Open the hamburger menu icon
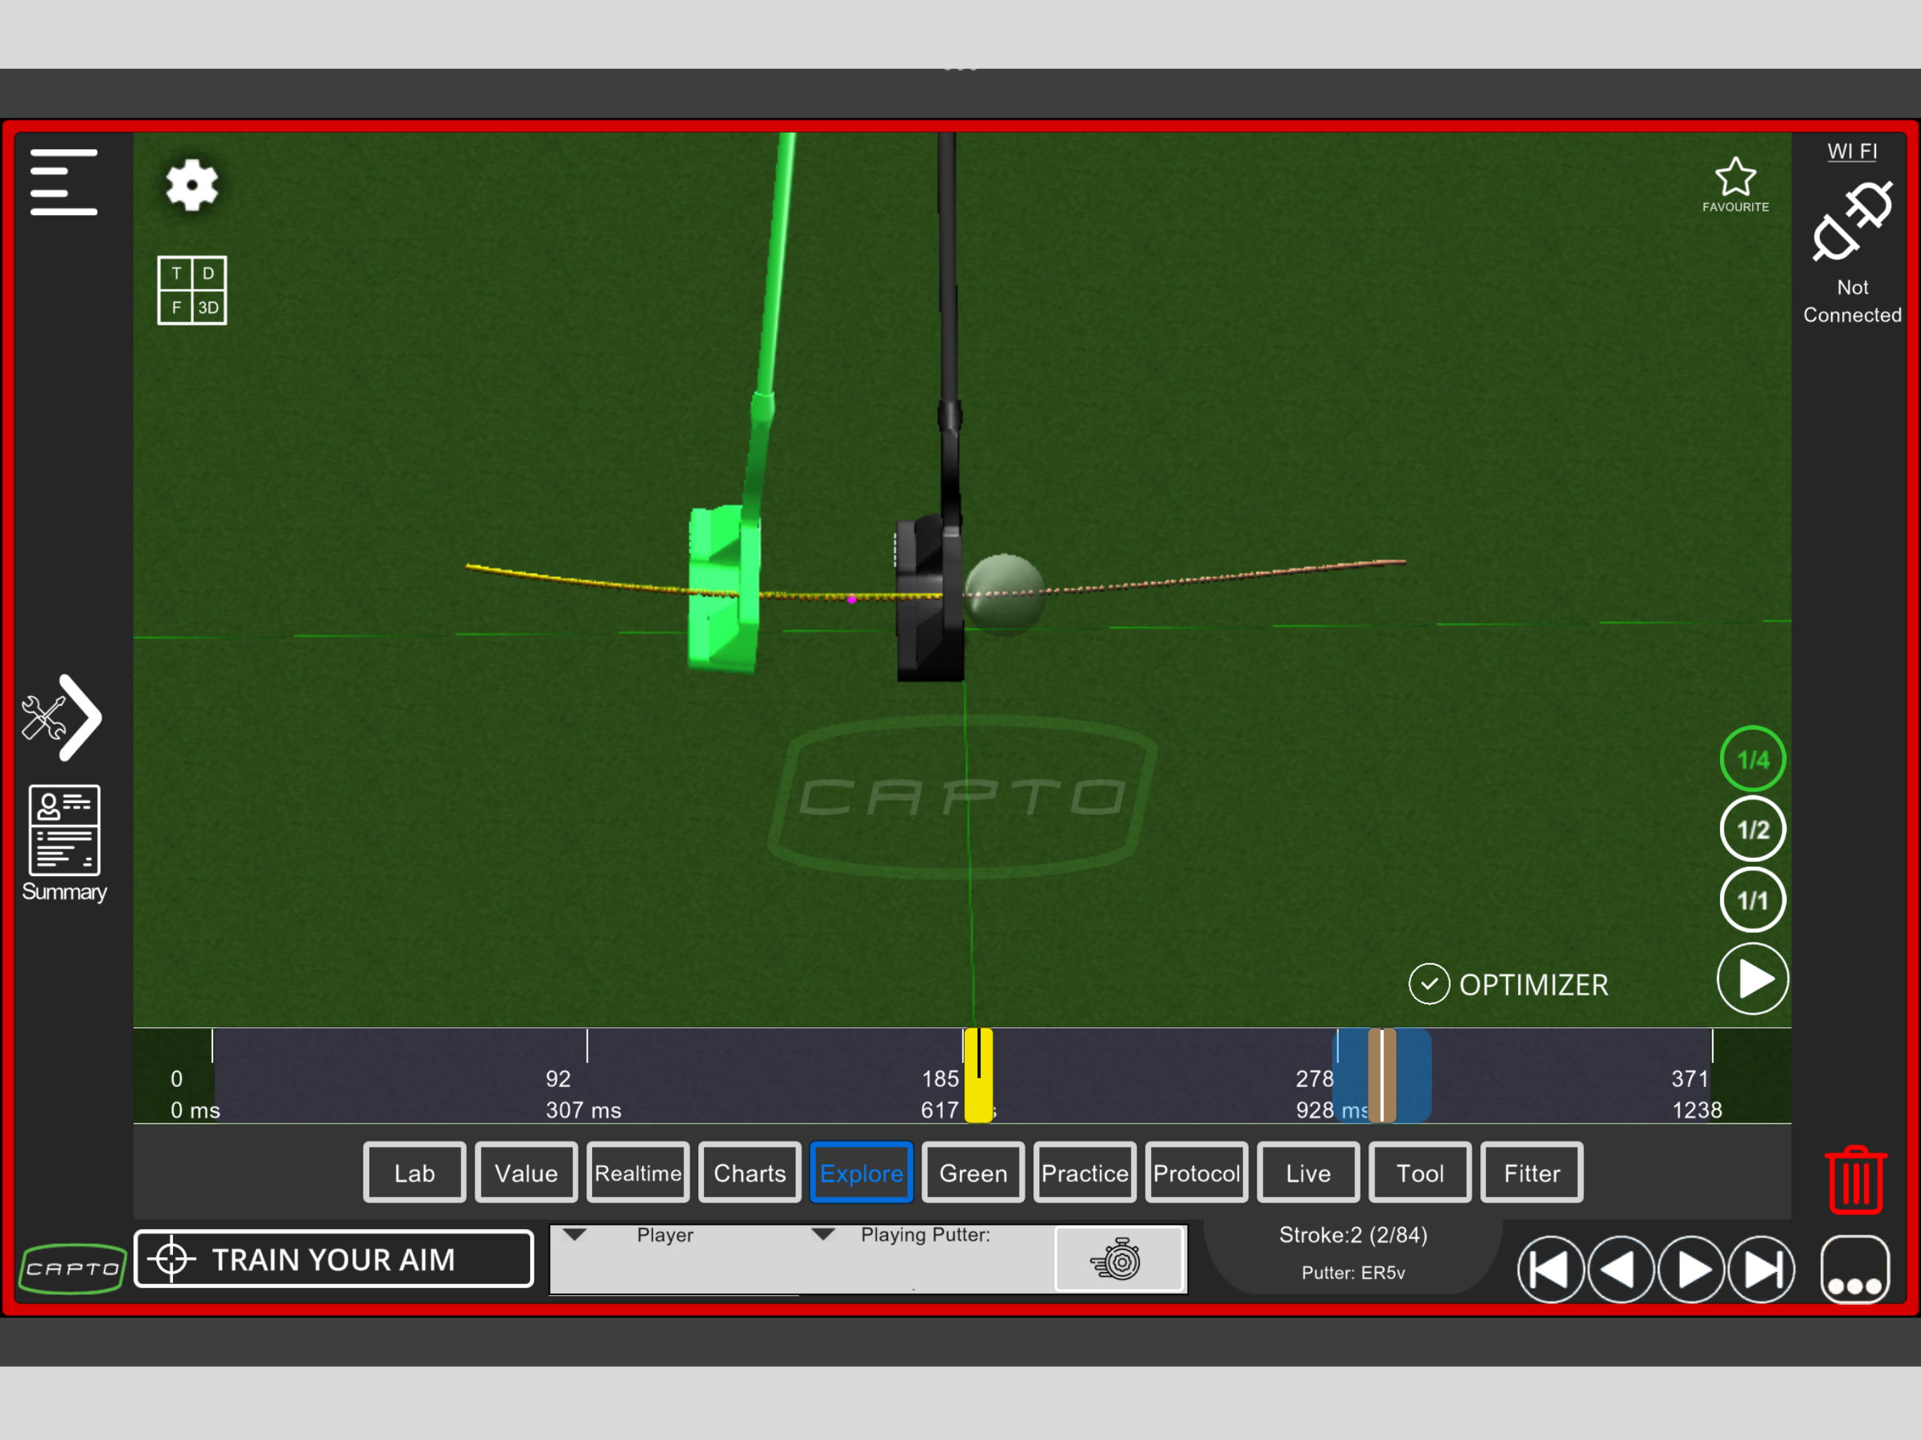The height and width of the screenshot is (1440, 1921). pos(63,181)
